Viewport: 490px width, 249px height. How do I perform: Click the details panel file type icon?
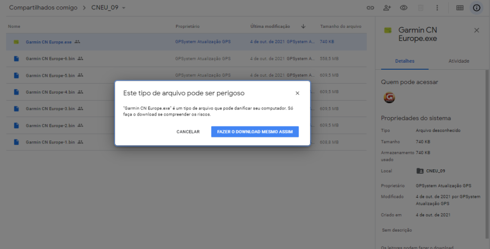click(x=388, y=30)
